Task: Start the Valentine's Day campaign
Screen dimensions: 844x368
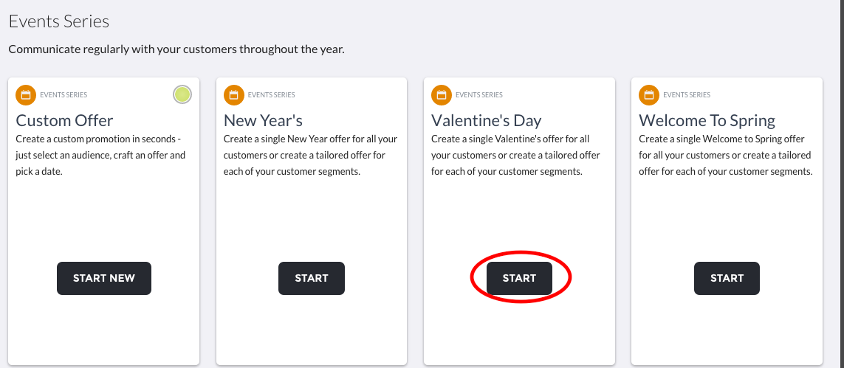Action: [519, 278]
